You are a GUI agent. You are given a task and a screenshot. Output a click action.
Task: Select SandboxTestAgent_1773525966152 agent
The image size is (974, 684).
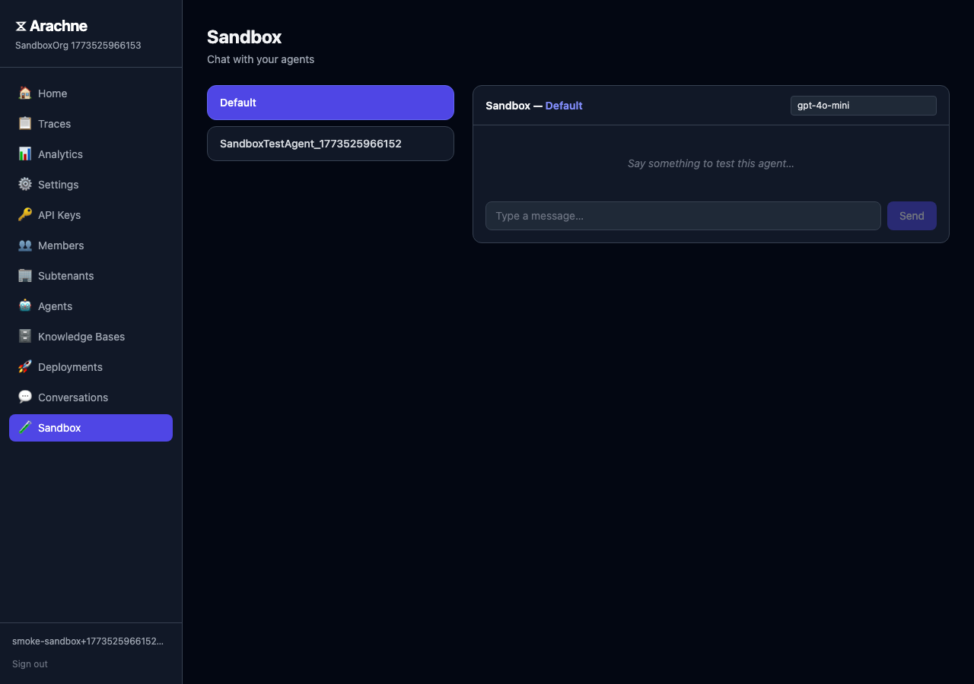[330, 144]
